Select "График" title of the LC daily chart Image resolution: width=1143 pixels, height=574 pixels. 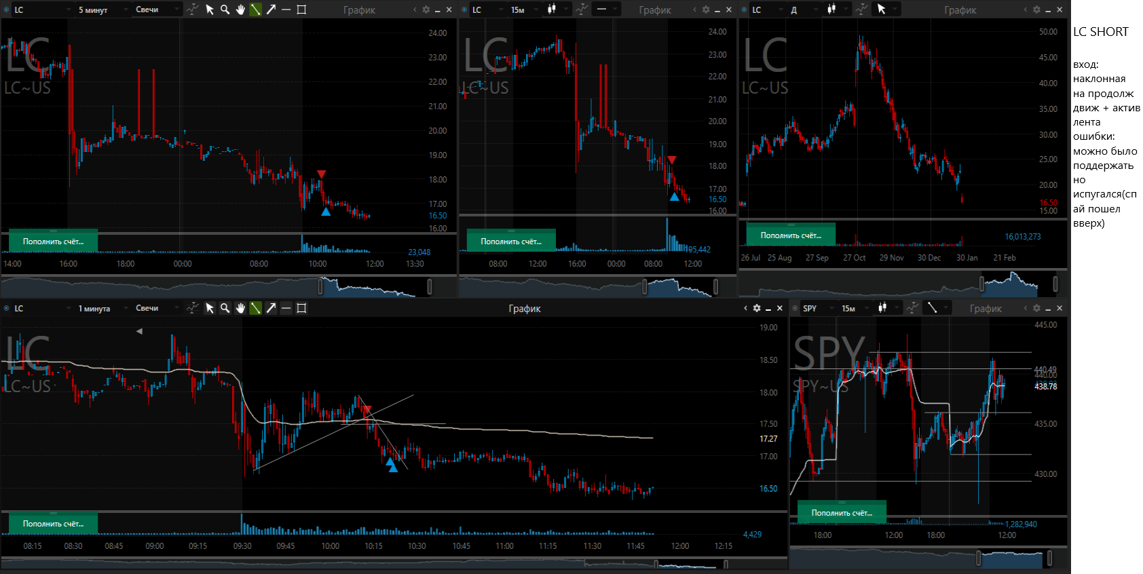[x=960, y=9]
